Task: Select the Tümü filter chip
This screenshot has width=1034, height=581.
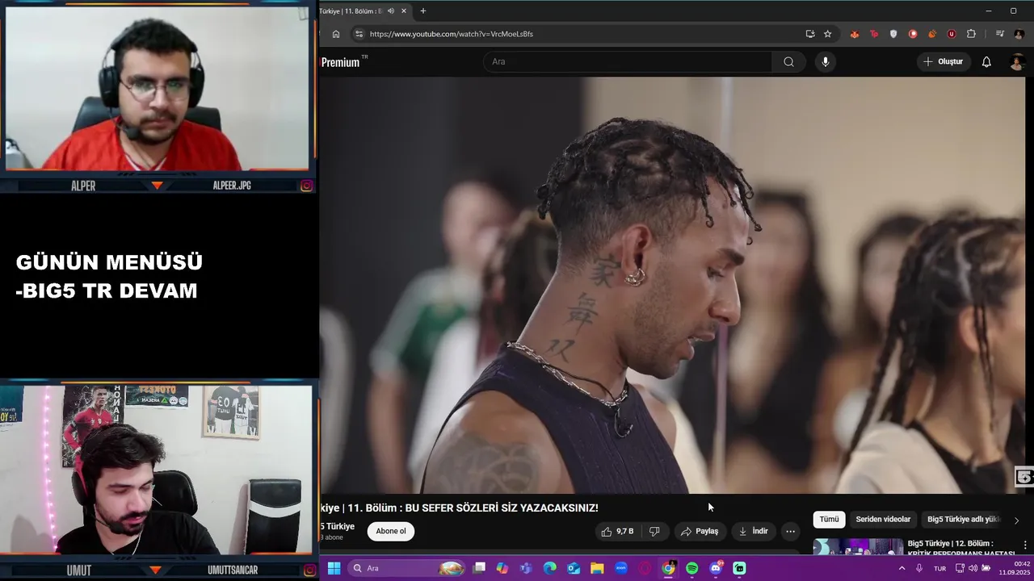Action: [829, 519]
